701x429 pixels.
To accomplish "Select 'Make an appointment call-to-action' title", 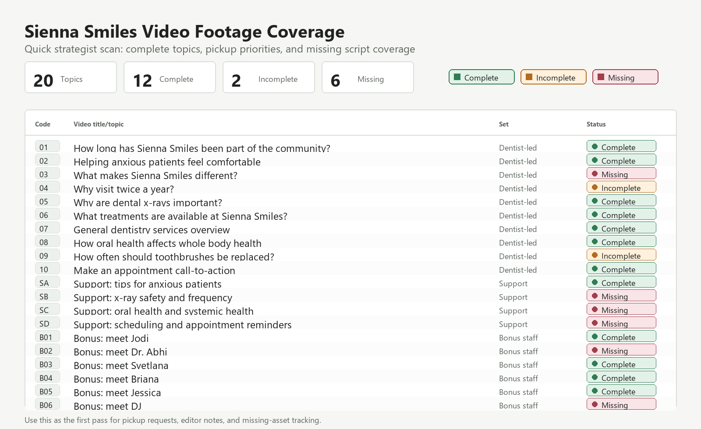I will click(x=154, y=271).
